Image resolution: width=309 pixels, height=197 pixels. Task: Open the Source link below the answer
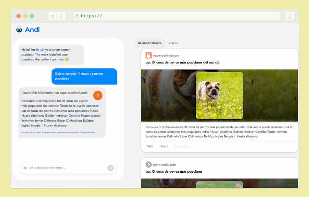coord(58,132)
